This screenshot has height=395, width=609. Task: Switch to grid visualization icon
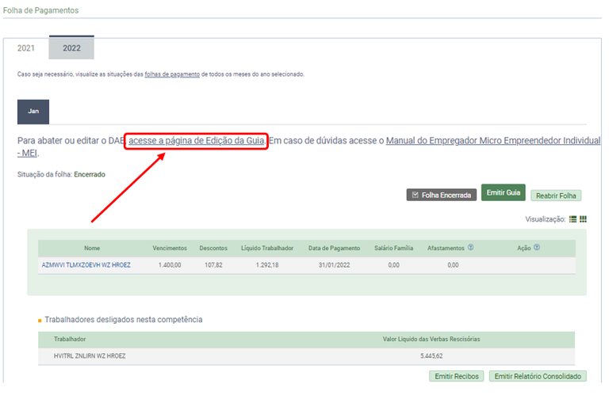(x=583, y=219)
